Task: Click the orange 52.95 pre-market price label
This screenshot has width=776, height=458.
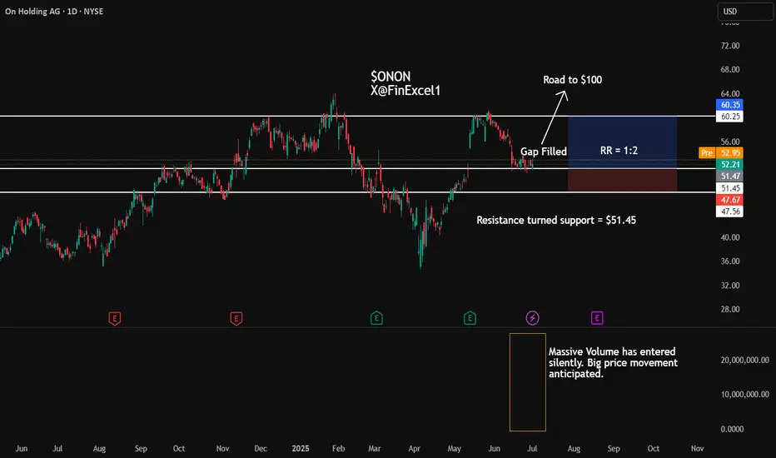Action: coord(729,153)
